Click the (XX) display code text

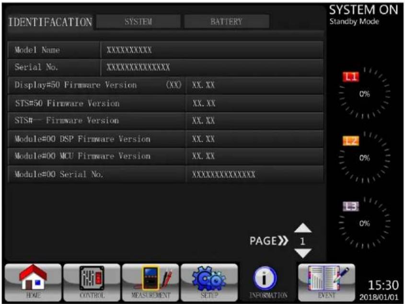pos(174,85)
